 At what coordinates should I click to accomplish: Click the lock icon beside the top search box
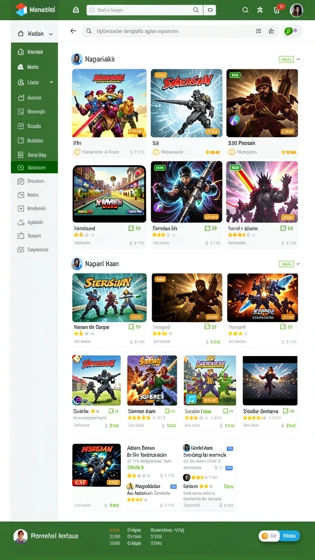pyautogui.click(x=75, y=10)
